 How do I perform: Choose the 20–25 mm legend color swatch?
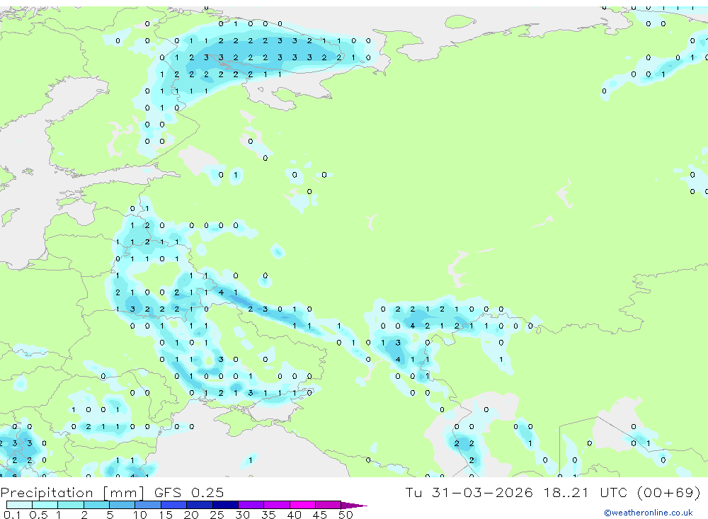(200, 505)
